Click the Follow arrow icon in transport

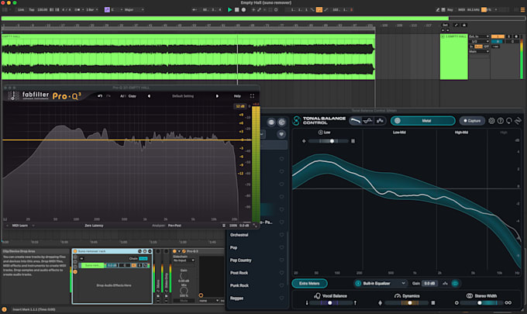tap(195, 10)
